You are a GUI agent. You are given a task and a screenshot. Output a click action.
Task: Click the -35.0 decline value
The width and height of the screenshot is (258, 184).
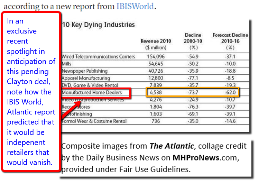(193, 121)
